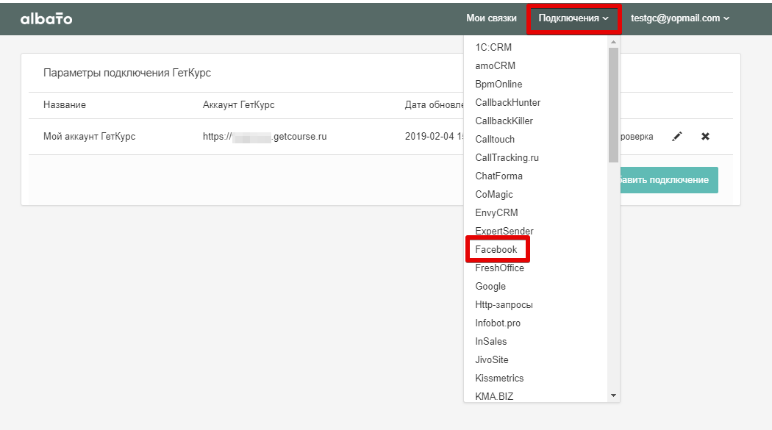Screen dimensions: 772x430
Task: Edit the ГетКурс connection with pencil icon
Action: click(x=677, y=136)
